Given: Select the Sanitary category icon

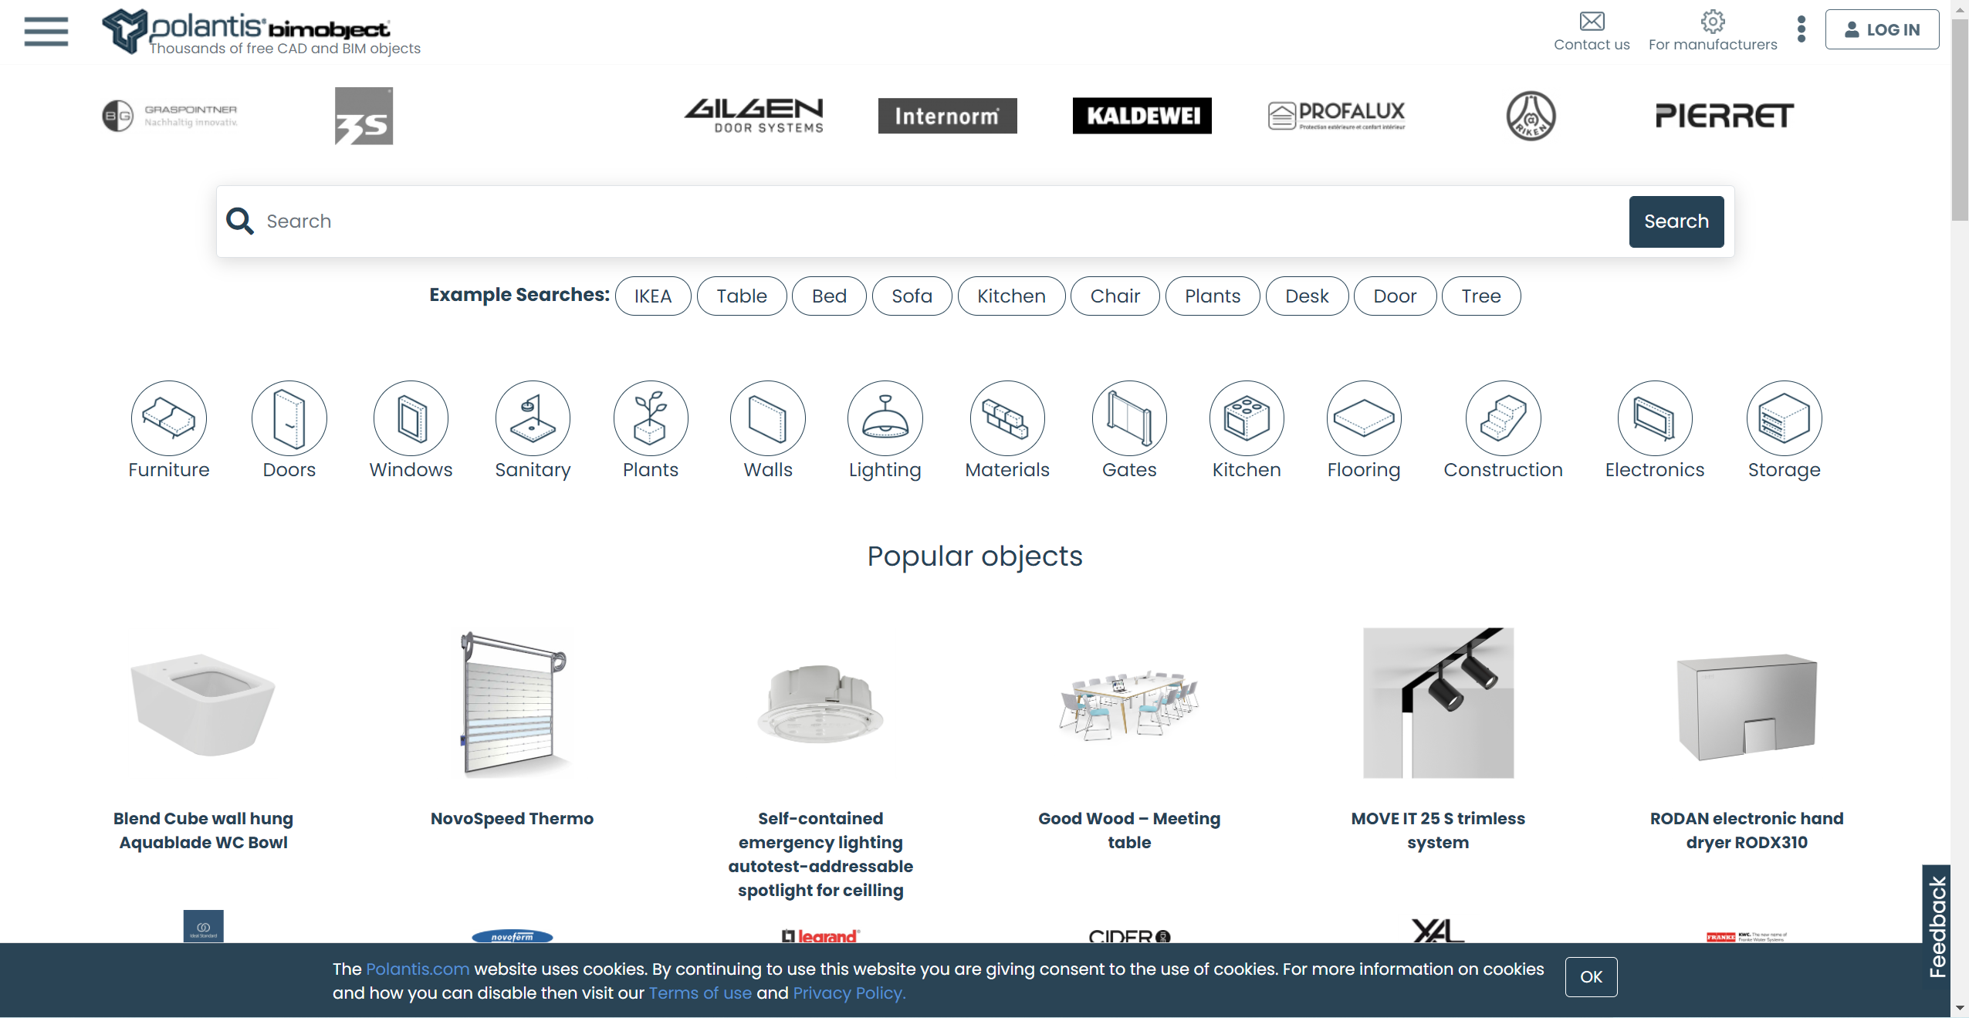Looking at the screenshot, I should point(533,418).
